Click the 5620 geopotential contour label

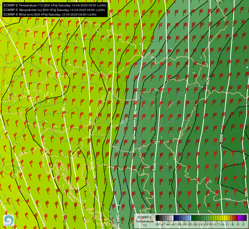coord(92,166)
